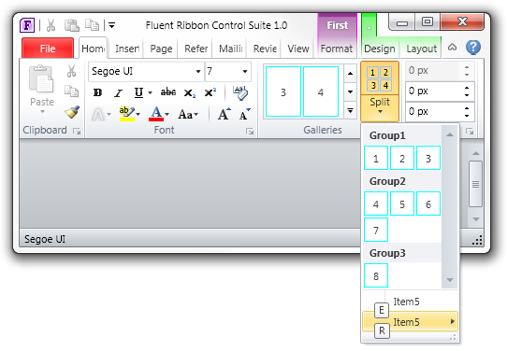507x351 pixels.
Task: Click the document area vertical scrollbar thumb
Action: (x=475, y=184)
